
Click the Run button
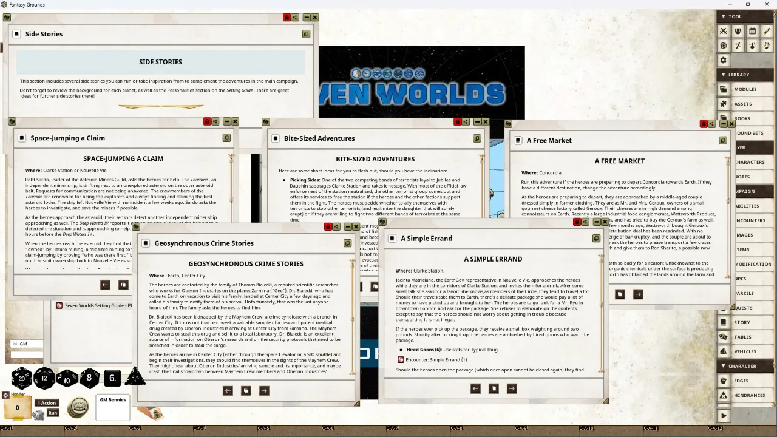pos(53,413)
